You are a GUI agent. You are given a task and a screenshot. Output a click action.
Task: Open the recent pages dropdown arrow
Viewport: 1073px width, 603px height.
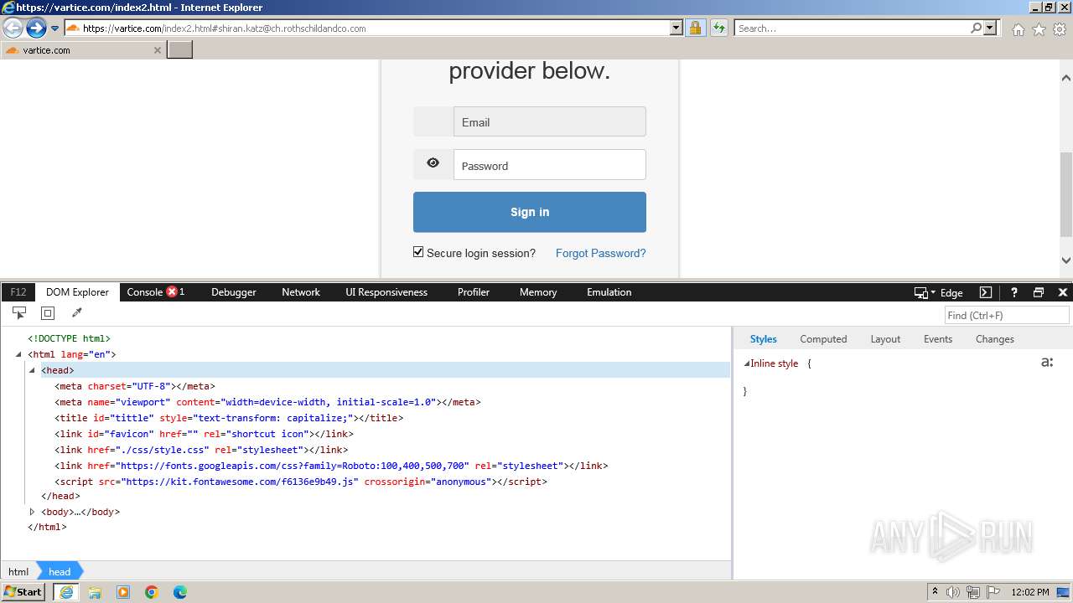tap(54, 28)
